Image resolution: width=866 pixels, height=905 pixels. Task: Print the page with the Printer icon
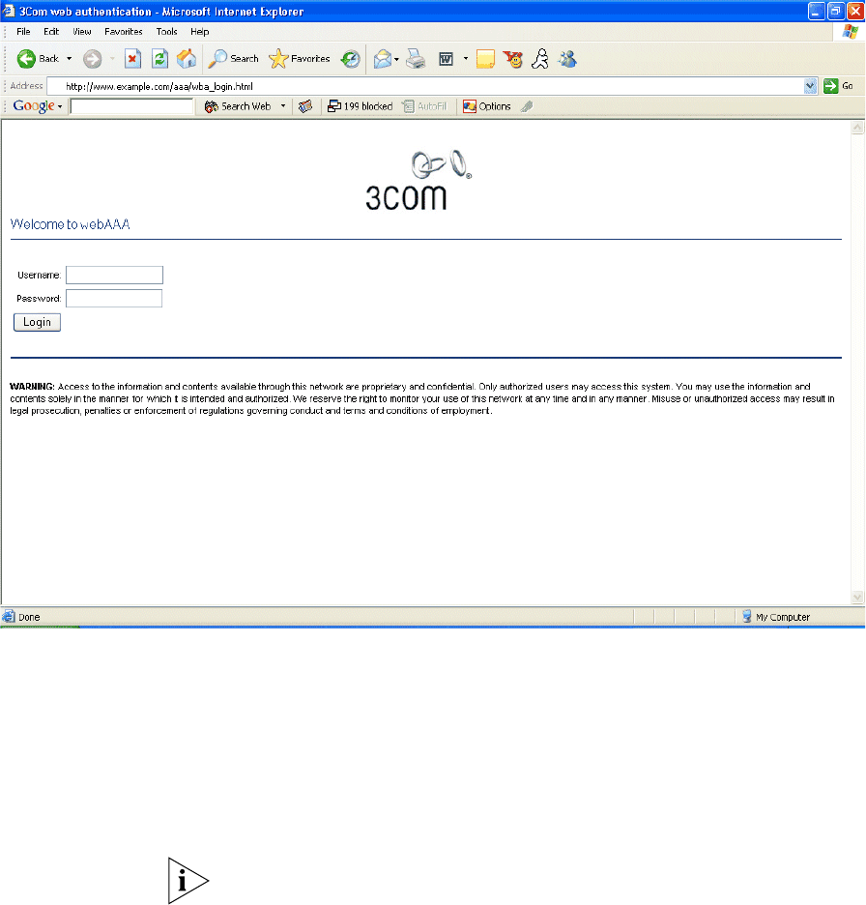click(416, 58)
